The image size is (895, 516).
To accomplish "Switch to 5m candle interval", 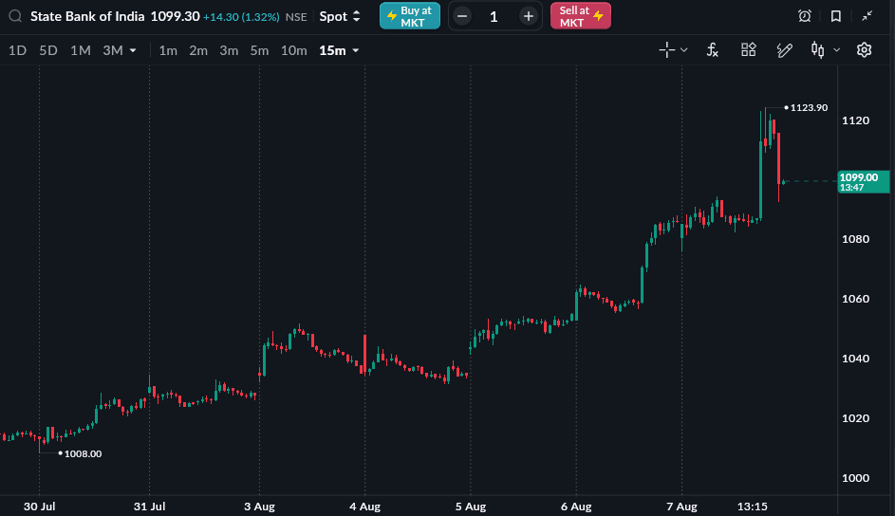I will (x=259, y=50).
